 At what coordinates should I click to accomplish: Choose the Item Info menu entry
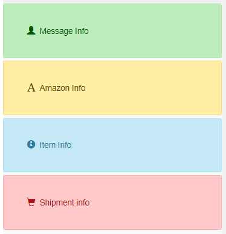tap(112, 145)
